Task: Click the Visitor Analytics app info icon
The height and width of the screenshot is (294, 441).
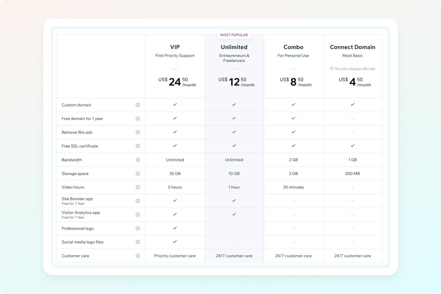Action: tap(138, 215)
